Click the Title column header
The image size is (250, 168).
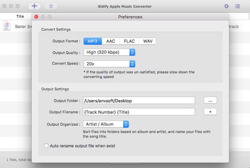click(20, 16)
